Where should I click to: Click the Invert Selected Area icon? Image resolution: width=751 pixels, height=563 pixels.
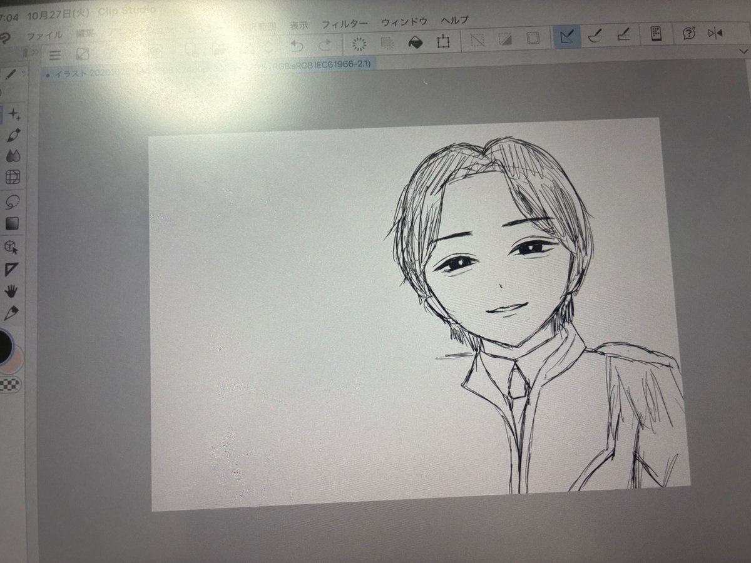(x=505, y=39)
